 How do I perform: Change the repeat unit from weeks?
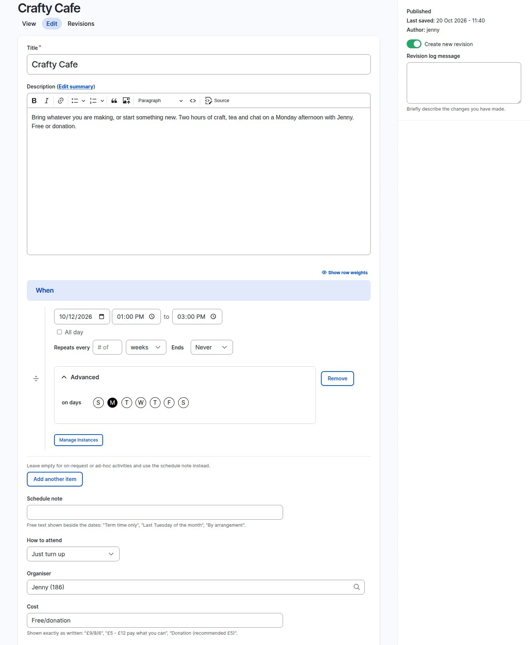pyautogui.click(x=146, y=347)
